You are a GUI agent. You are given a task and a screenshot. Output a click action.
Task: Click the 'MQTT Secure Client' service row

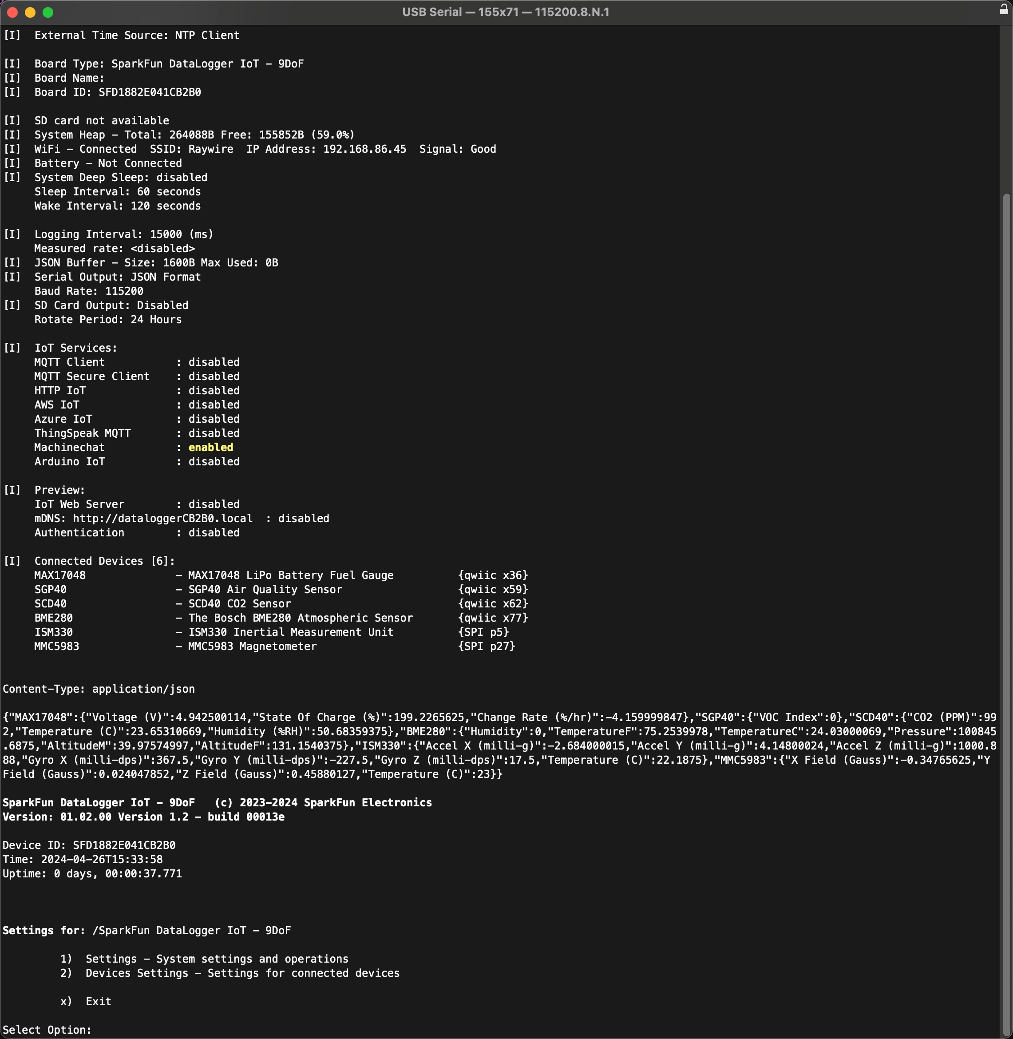(x=137, y=377)
